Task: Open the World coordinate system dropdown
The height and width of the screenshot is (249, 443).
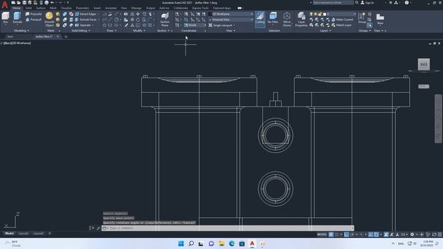Action: click(x=195, y=25)
